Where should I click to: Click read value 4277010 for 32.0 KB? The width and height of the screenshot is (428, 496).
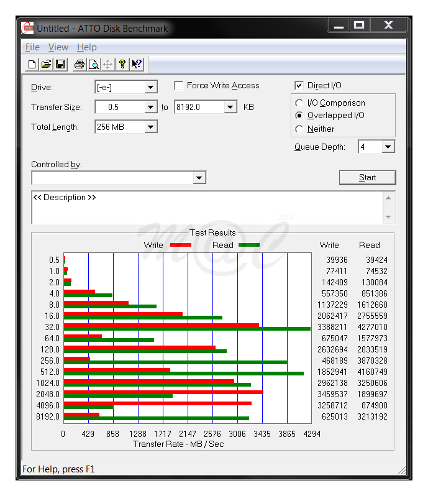[372, 327]
